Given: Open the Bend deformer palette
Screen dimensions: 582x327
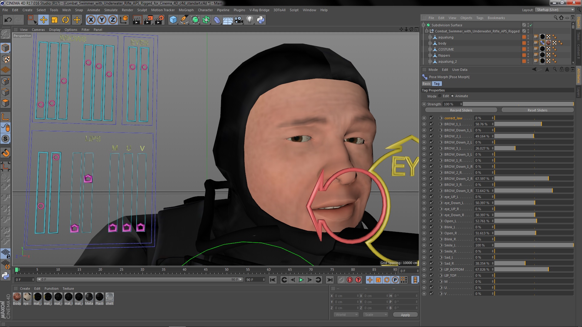Looking at the screenshot, I should pyautogui.click(x=217, y=20).
